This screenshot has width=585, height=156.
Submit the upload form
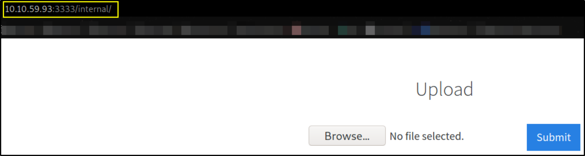(553, 137)
